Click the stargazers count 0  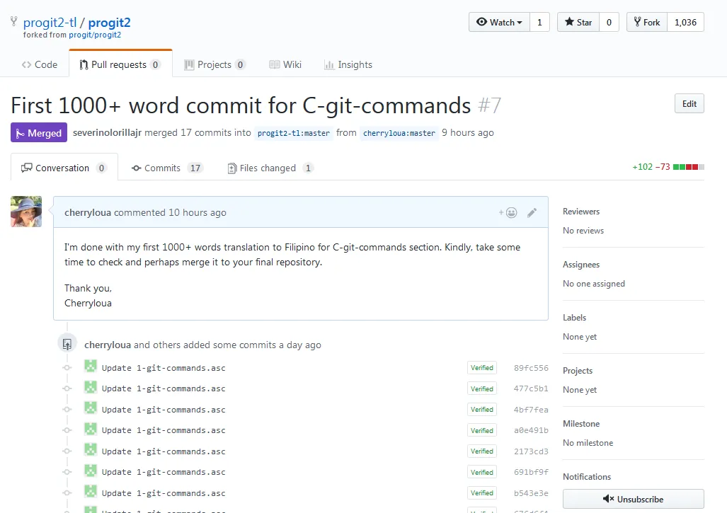609,22
